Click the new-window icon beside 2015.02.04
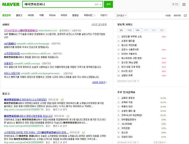This screenshot has width=189, height=144. pos(68,116)
